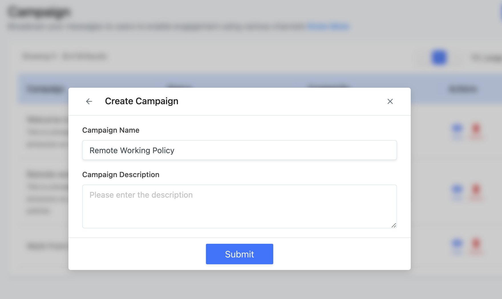Click the blurred red icon in first row

click(476, 130)
